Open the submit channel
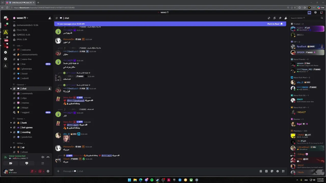 coord(32,78)
